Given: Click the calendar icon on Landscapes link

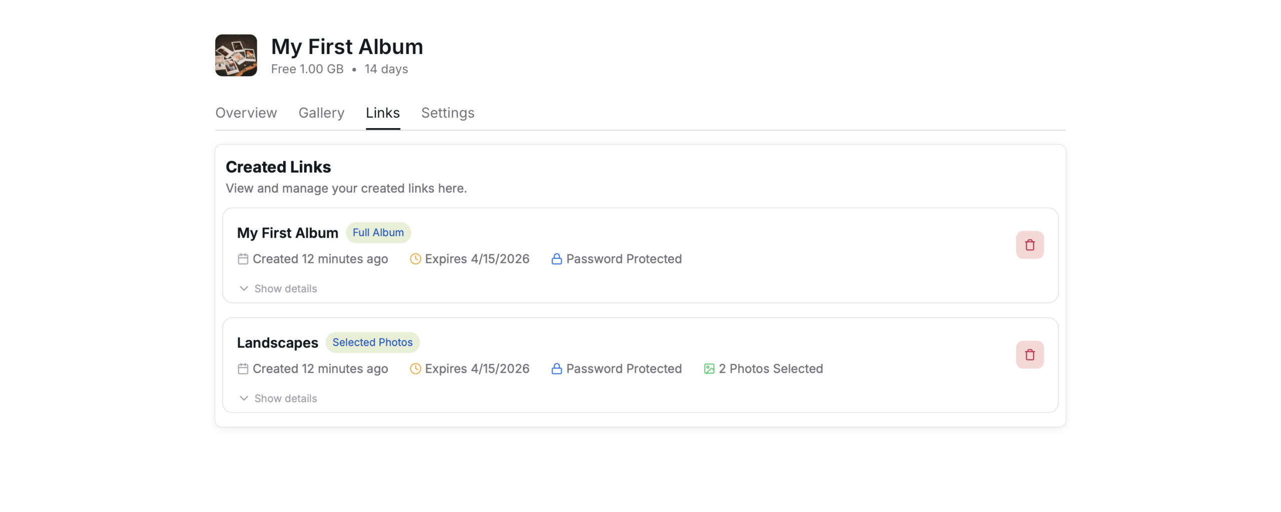Looking at the screenshot, I should [243, 368].
